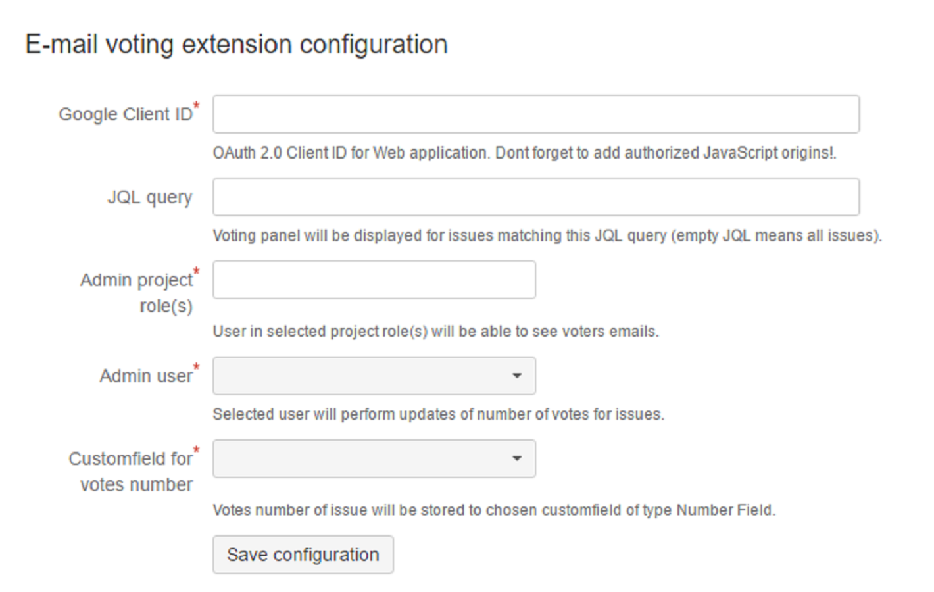Click the voters emails project role hint
The height and width of the screenshot is (592, 934).
tap(435, 332)
